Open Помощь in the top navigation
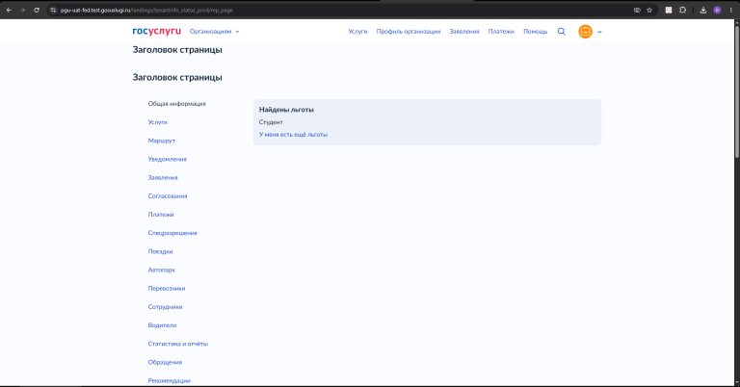The width and height of the screenshot is (740, 387). pos(535,32)
